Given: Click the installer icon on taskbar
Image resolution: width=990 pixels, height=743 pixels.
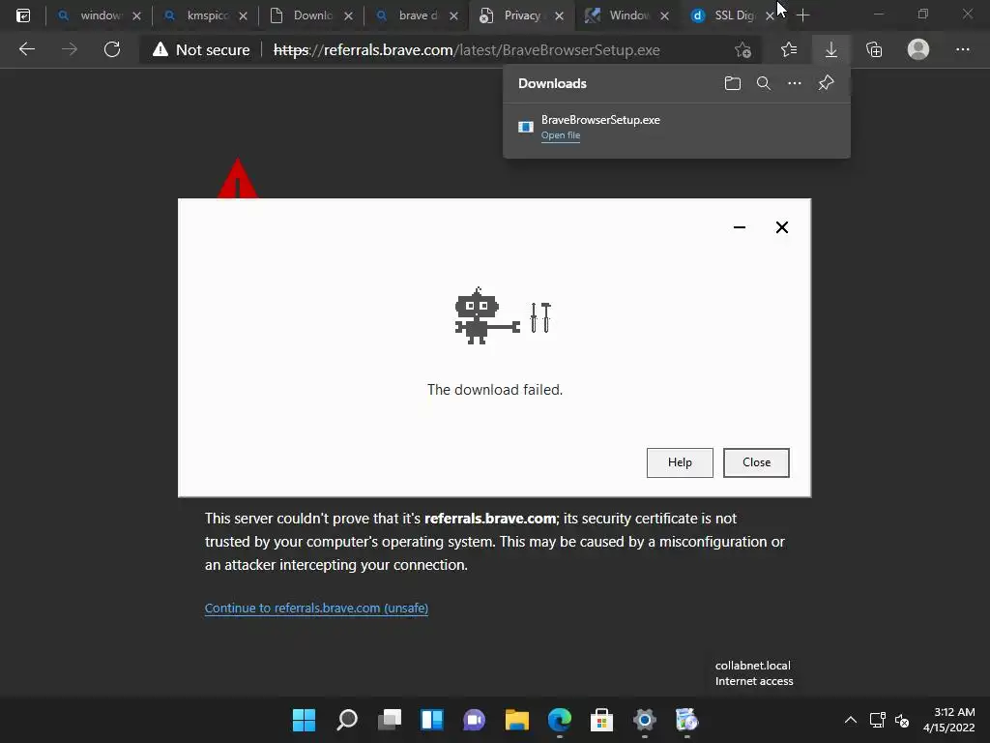Looking at the screenshot, I should (x=687, y=720).
